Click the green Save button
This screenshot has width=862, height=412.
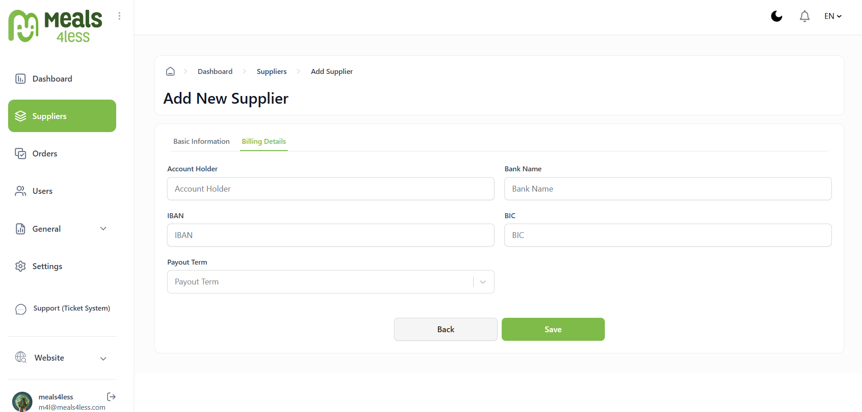coord(553,330)
